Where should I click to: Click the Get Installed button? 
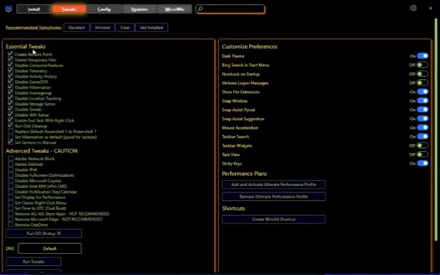pyautogui.click(x=152, y=28)
